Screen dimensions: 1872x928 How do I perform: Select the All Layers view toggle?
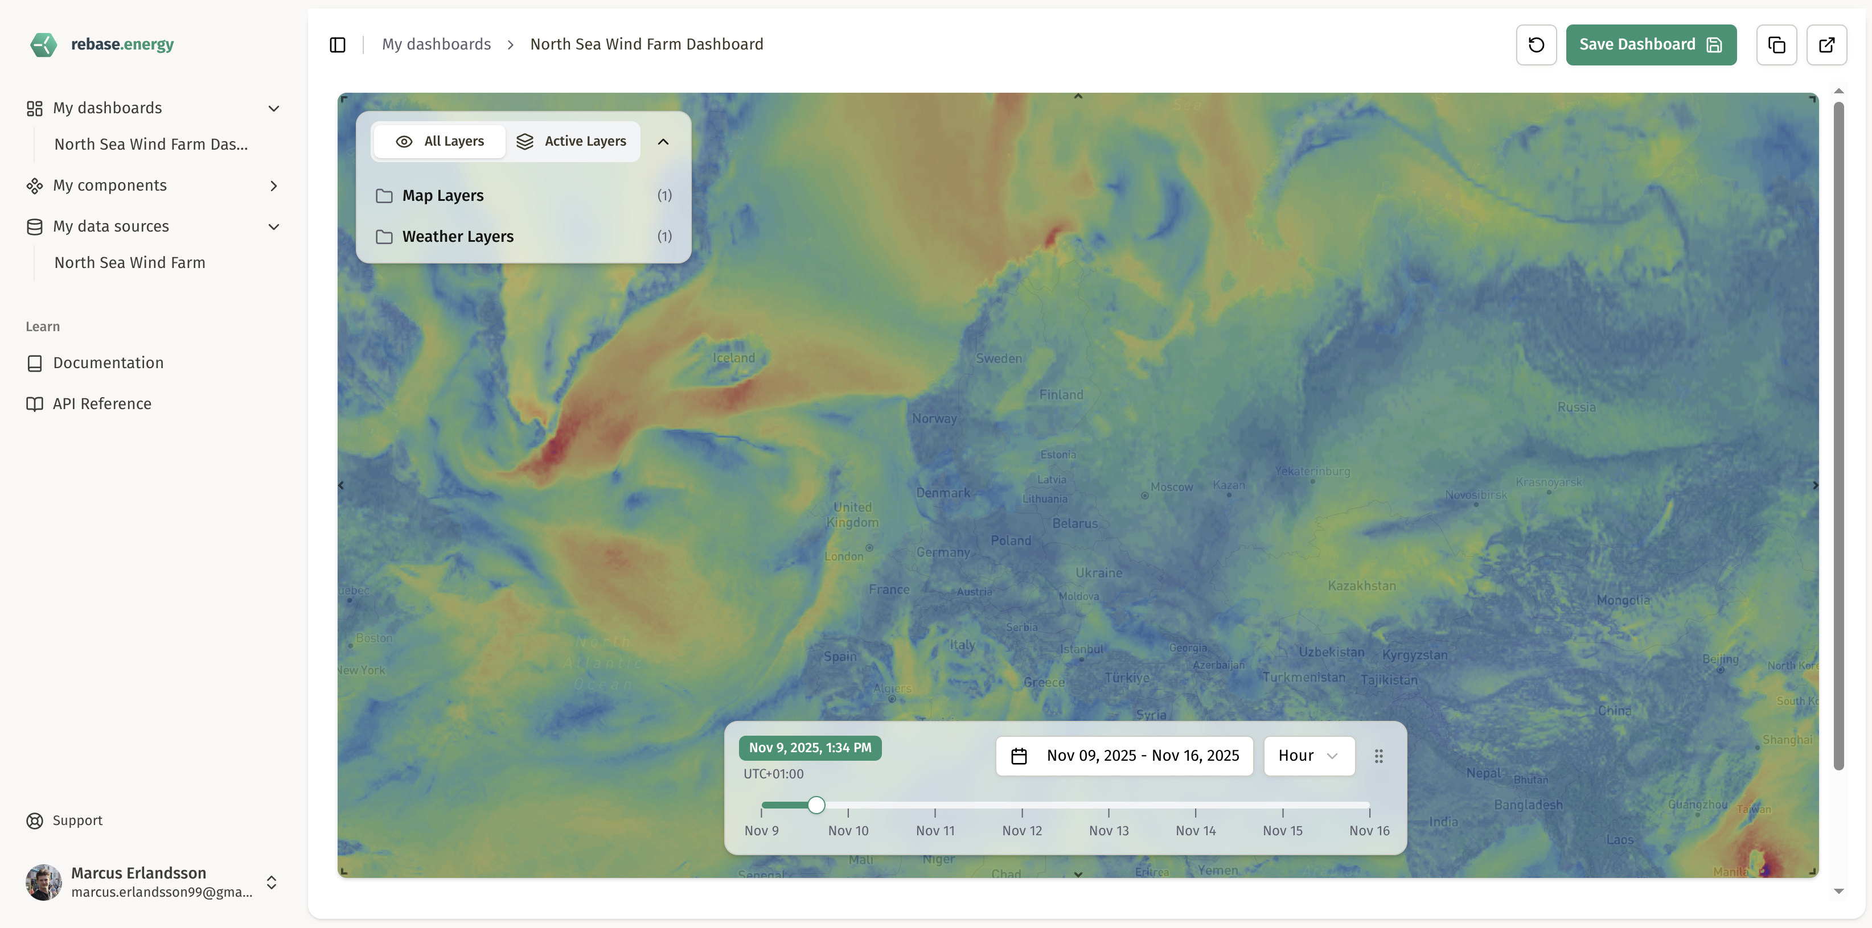[439, 141]
